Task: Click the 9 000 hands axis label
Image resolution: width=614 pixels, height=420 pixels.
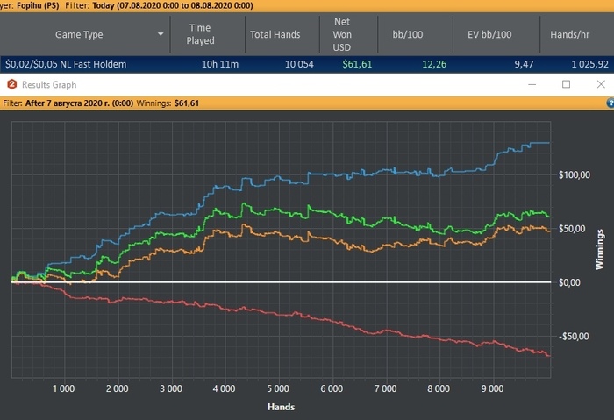Action: pos(492,388)
